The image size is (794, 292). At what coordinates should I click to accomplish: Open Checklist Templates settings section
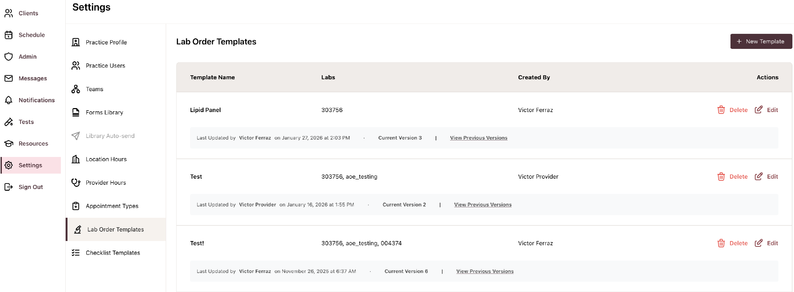[112, 253]
